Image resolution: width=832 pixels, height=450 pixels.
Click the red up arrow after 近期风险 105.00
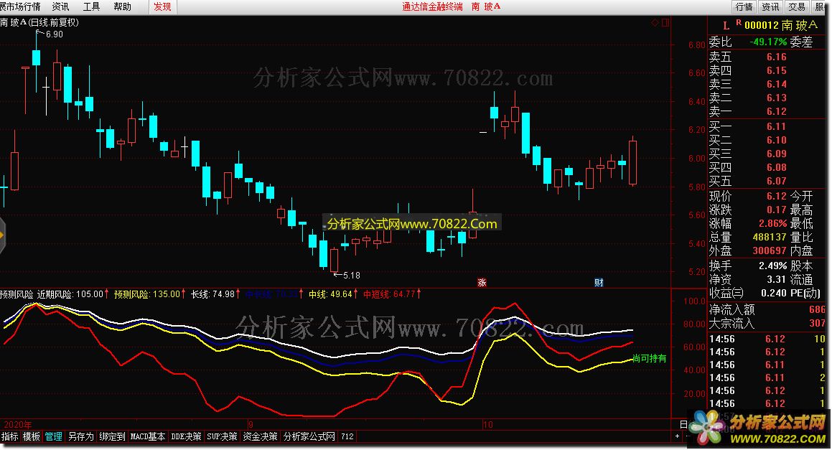click(x=107, y=294)
